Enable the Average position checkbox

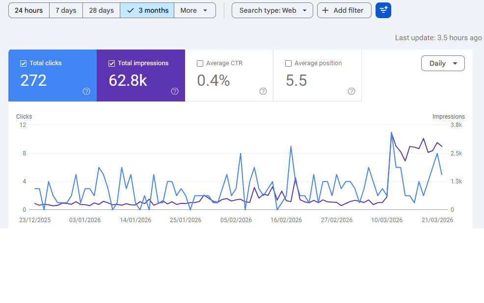point(288,63)
